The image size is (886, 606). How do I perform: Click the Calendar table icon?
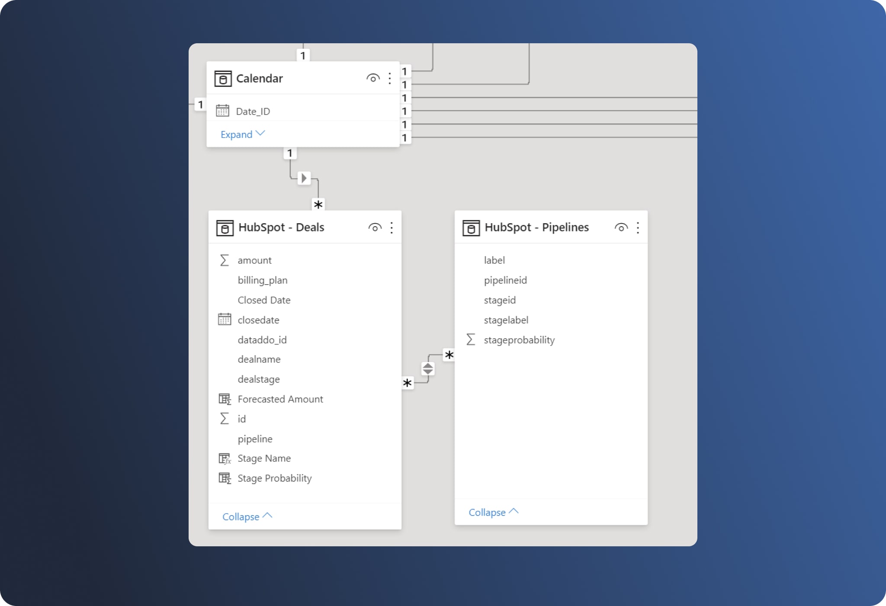(x=222, y=78)
